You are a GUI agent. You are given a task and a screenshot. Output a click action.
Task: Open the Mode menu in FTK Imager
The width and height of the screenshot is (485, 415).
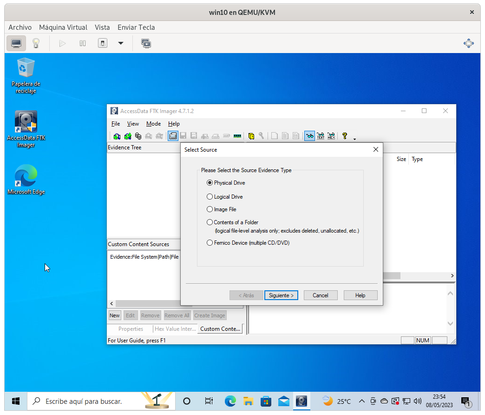[x=153, y=124]
